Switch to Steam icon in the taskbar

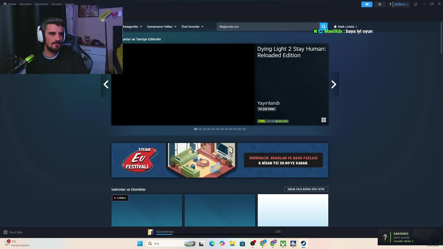point(303,243)
